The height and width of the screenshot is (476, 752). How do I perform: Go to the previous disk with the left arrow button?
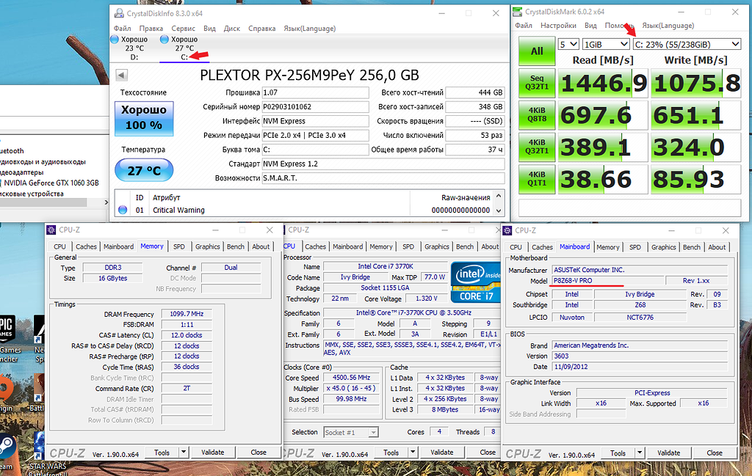pos(122,76)
